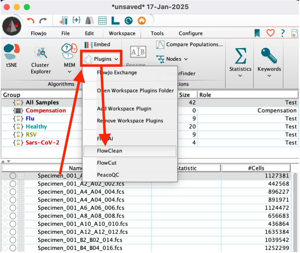Viewport: 300px width, 253px height.
Task: Select the Compensation group
Action: point(46,110)
